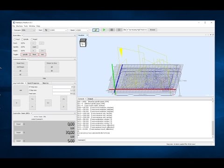Open the Firmware dropdown

[28, 30]
